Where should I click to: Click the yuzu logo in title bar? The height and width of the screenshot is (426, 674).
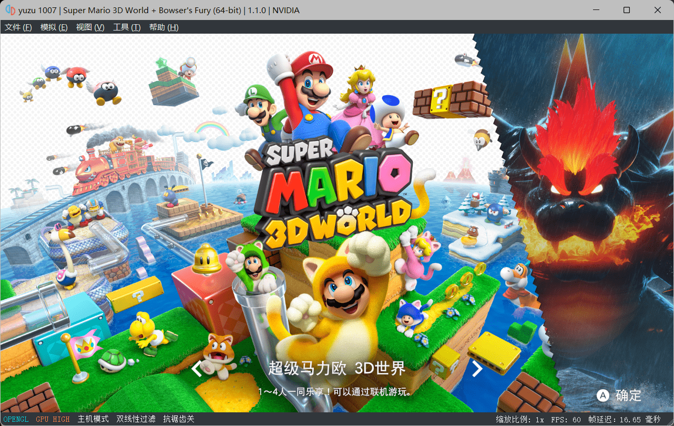10,10
